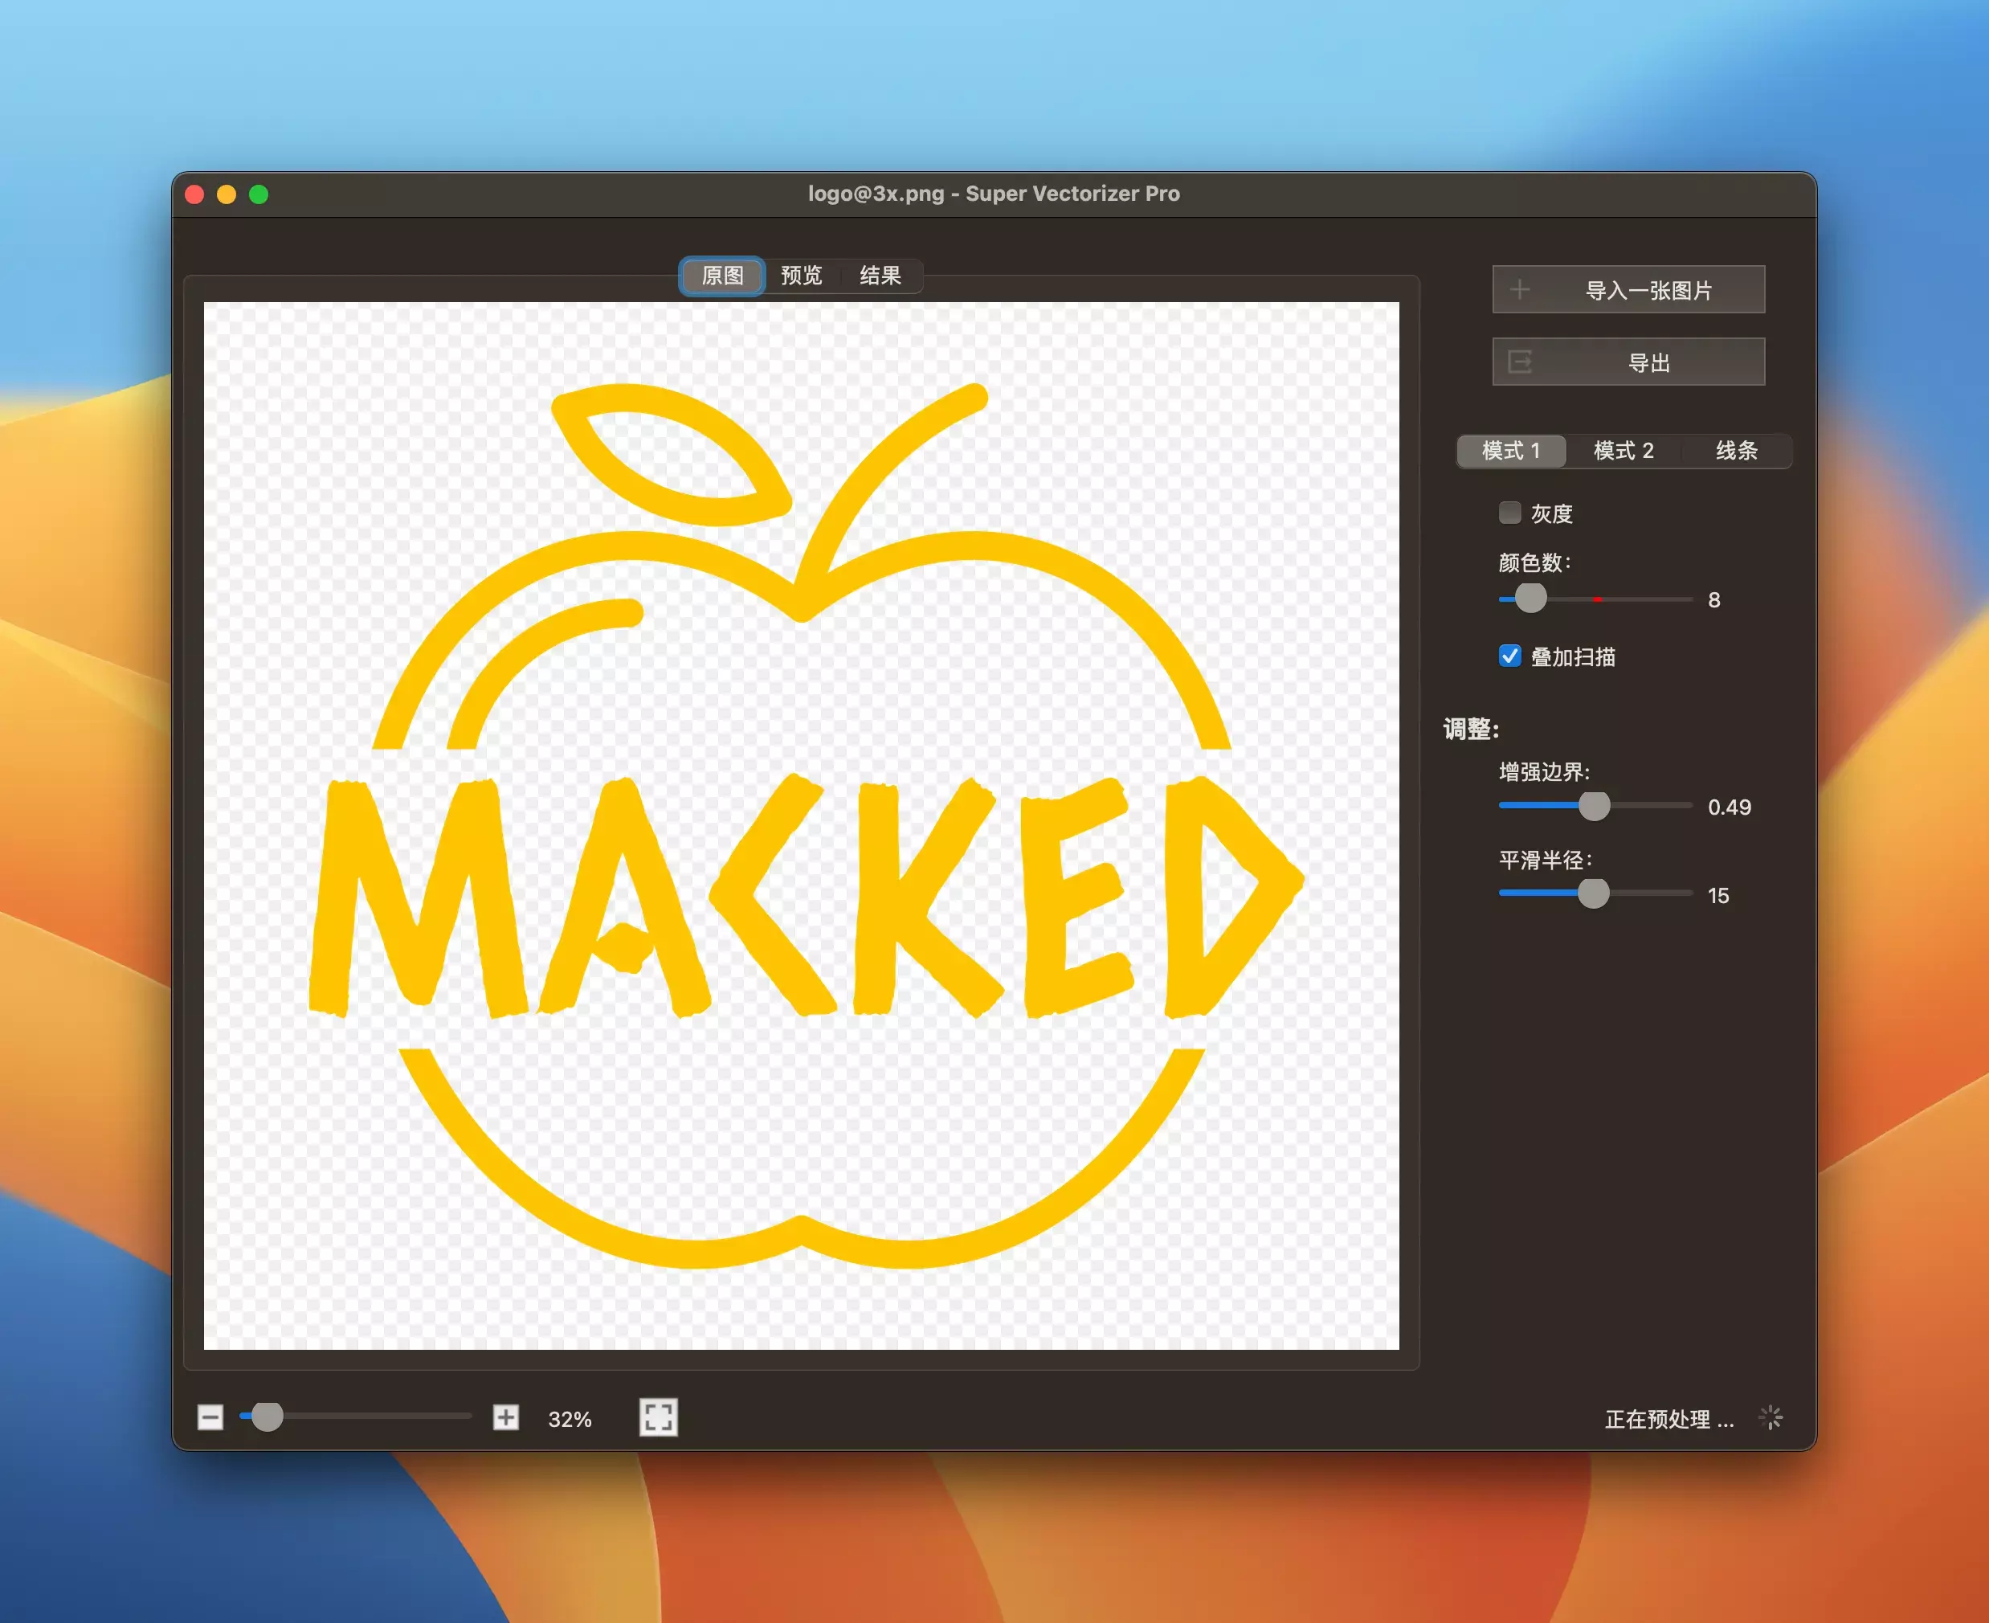Click the 增强边界 slider handle

pos(1594,805)
